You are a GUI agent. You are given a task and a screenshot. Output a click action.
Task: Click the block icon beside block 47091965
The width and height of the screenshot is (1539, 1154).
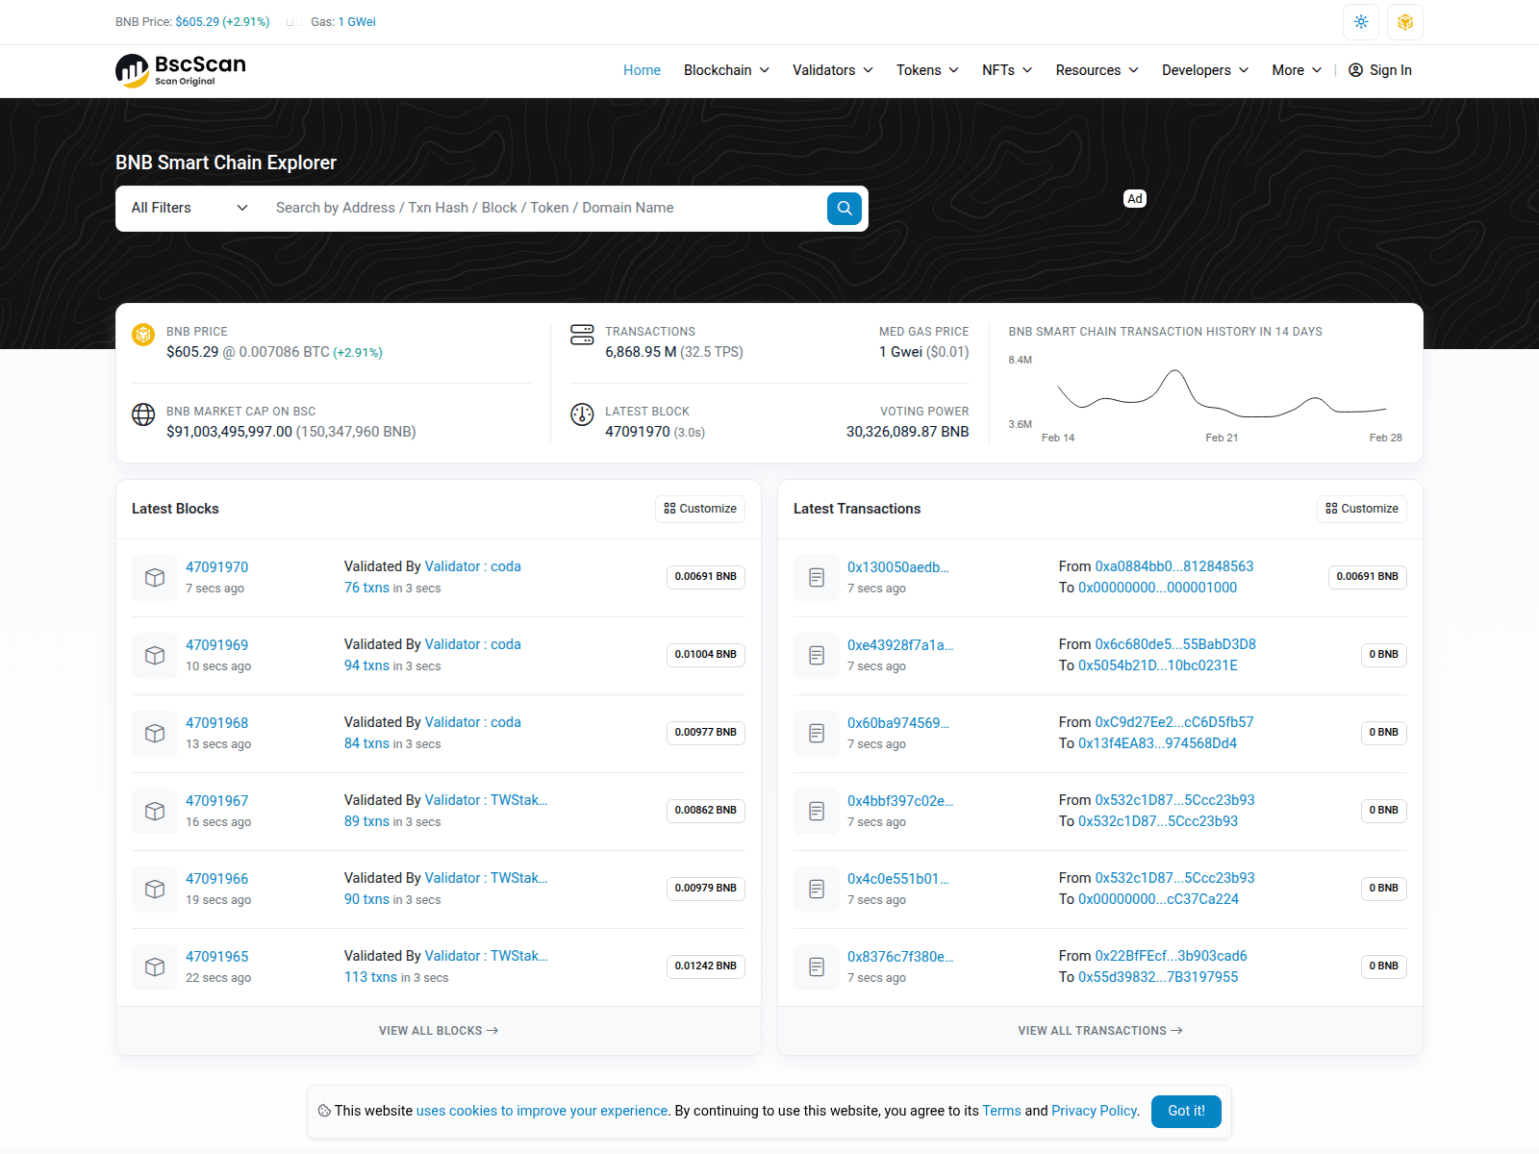(154, 966)
